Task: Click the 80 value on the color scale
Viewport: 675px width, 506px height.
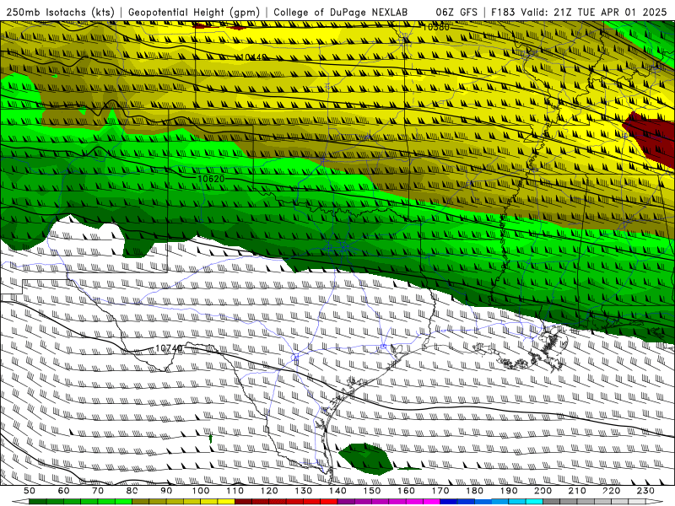Action: [x=132, y=491]
